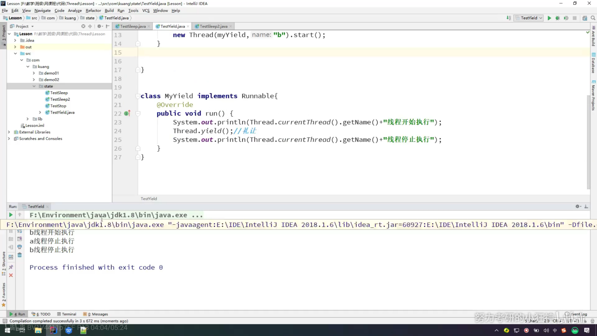Toggle soft-wrap in Run console

point(20,231)
